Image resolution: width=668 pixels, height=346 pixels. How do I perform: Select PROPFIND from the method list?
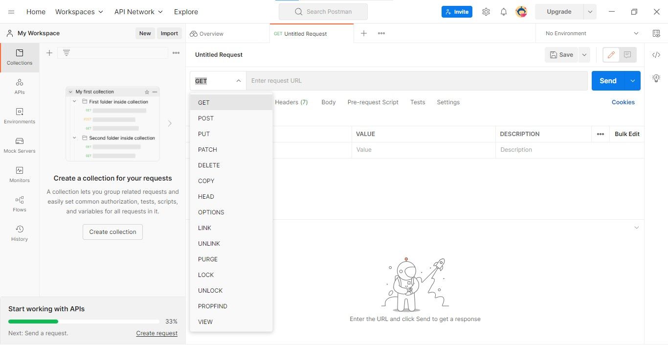pyautogui.click(x=231, y=306)
